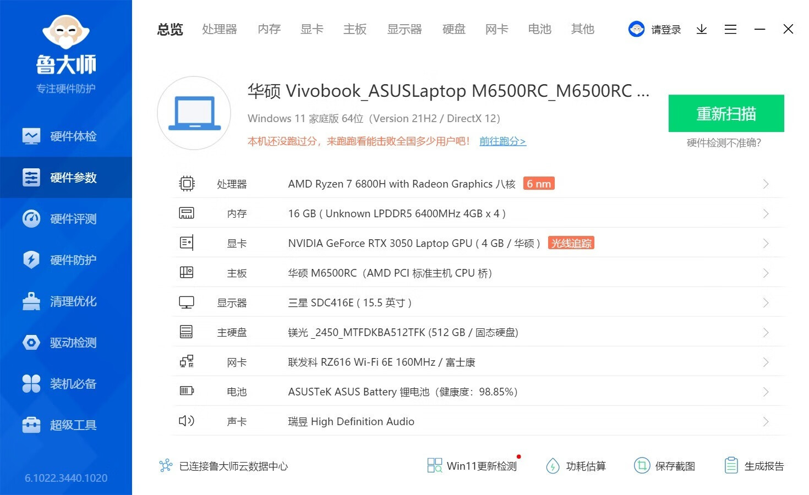Click the download arrow icon near 请登录
The image size is (809, 495).
pyautogui.click(x=701, y=29)
